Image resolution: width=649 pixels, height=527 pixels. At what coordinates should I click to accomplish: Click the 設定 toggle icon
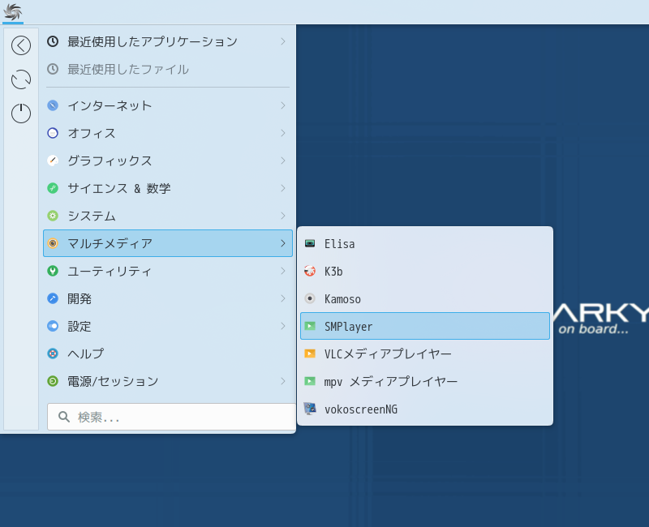pyautogui.click(x=53, y=326)
